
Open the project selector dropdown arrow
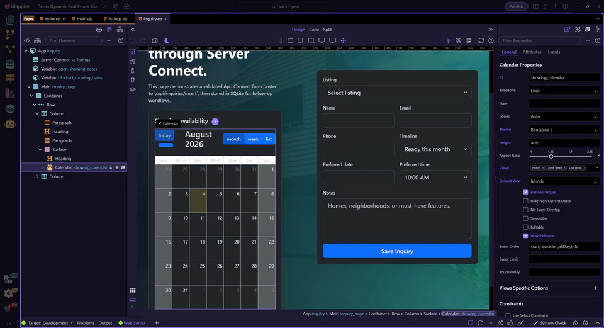pyautogui.click(x=104, y=6)
